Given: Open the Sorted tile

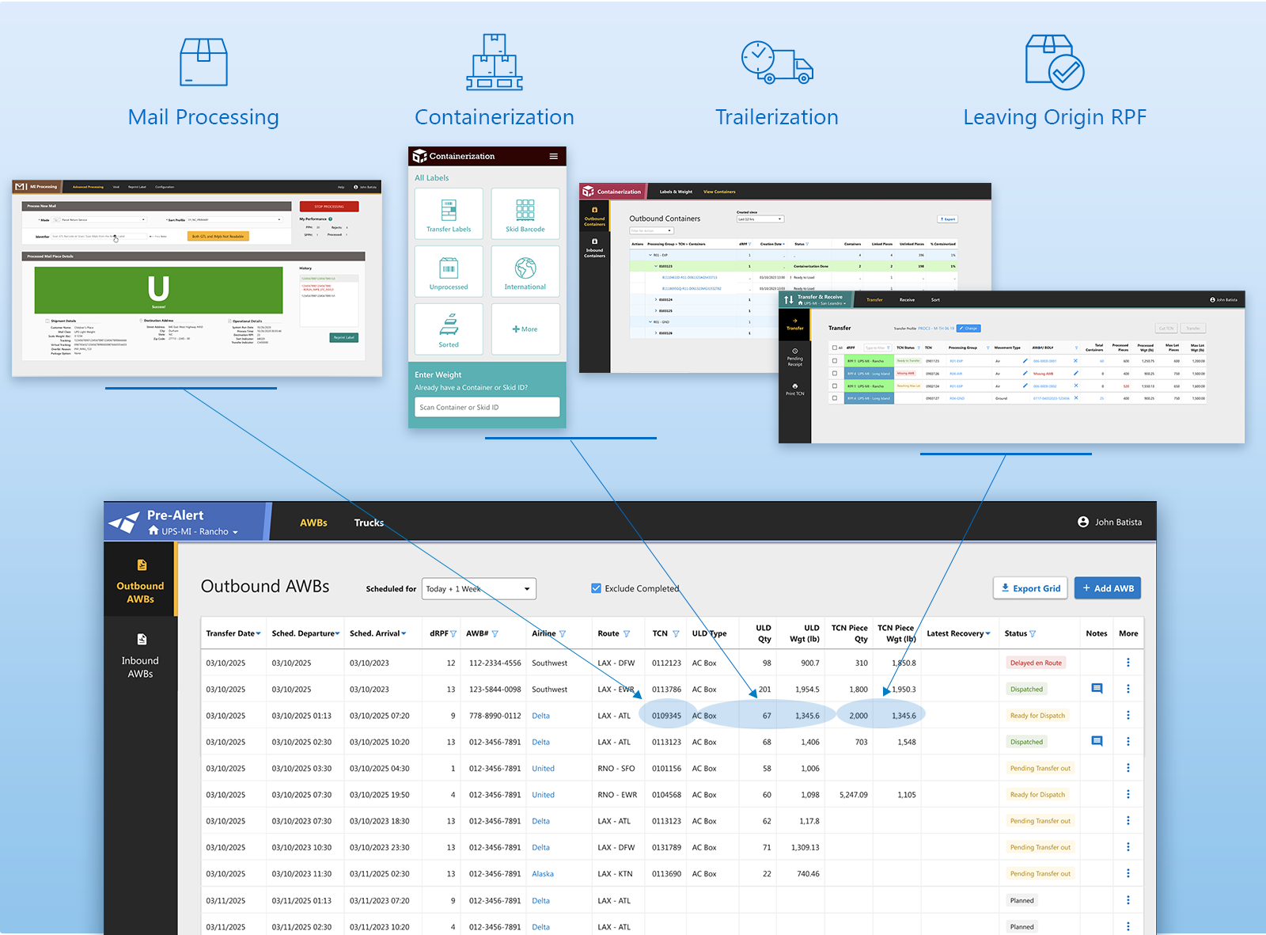Looking at the screenshot, I should pyautogui.click(x=449, y=329).
